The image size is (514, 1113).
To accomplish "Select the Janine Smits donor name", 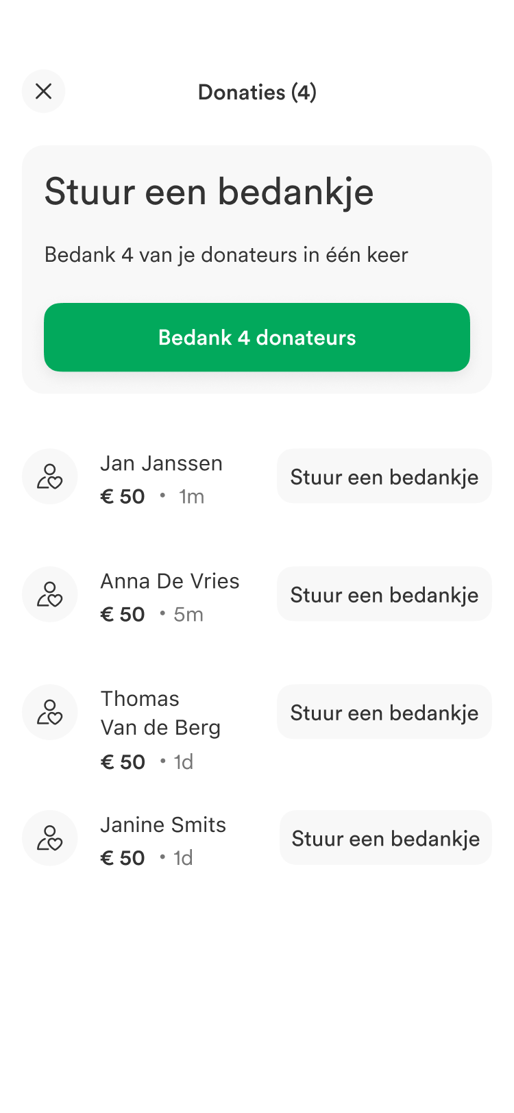I will [163, 824].
